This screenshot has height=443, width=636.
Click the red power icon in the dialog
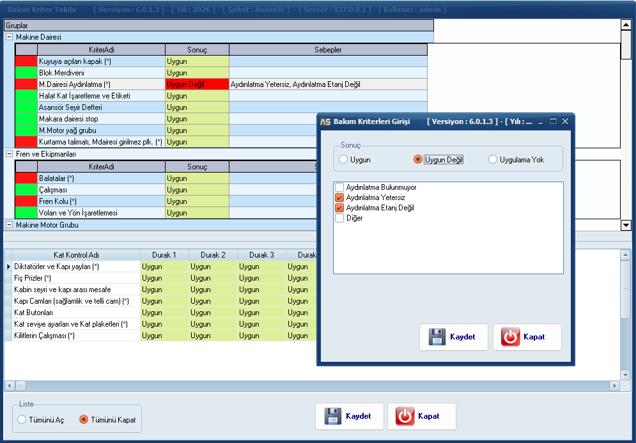coord(510,337)
